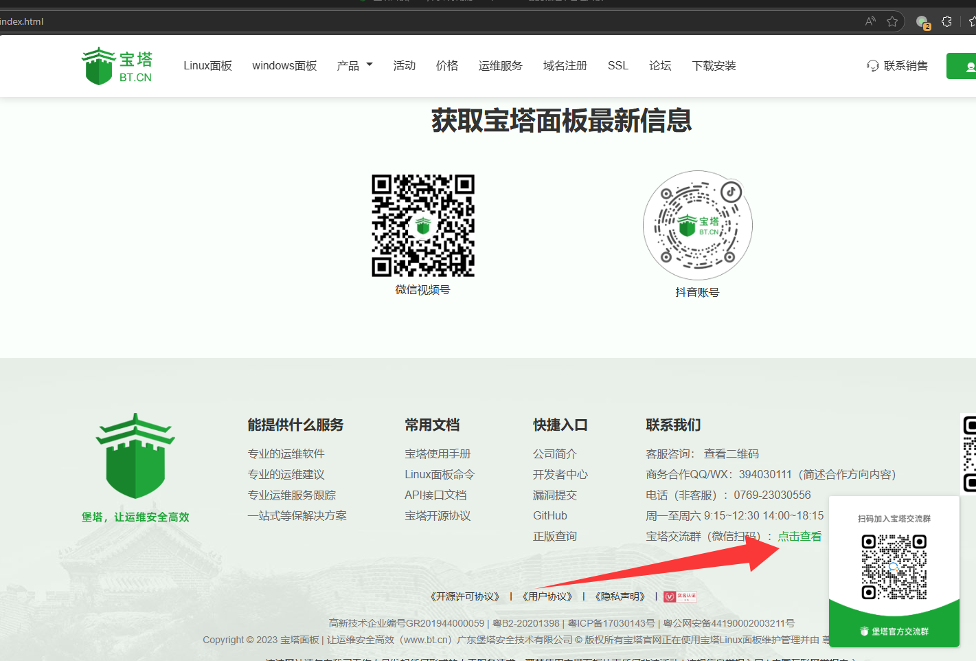Open the 《用户协议》 link
The width and height of the screenshot is (976, 661).
[x=547, y=596]
